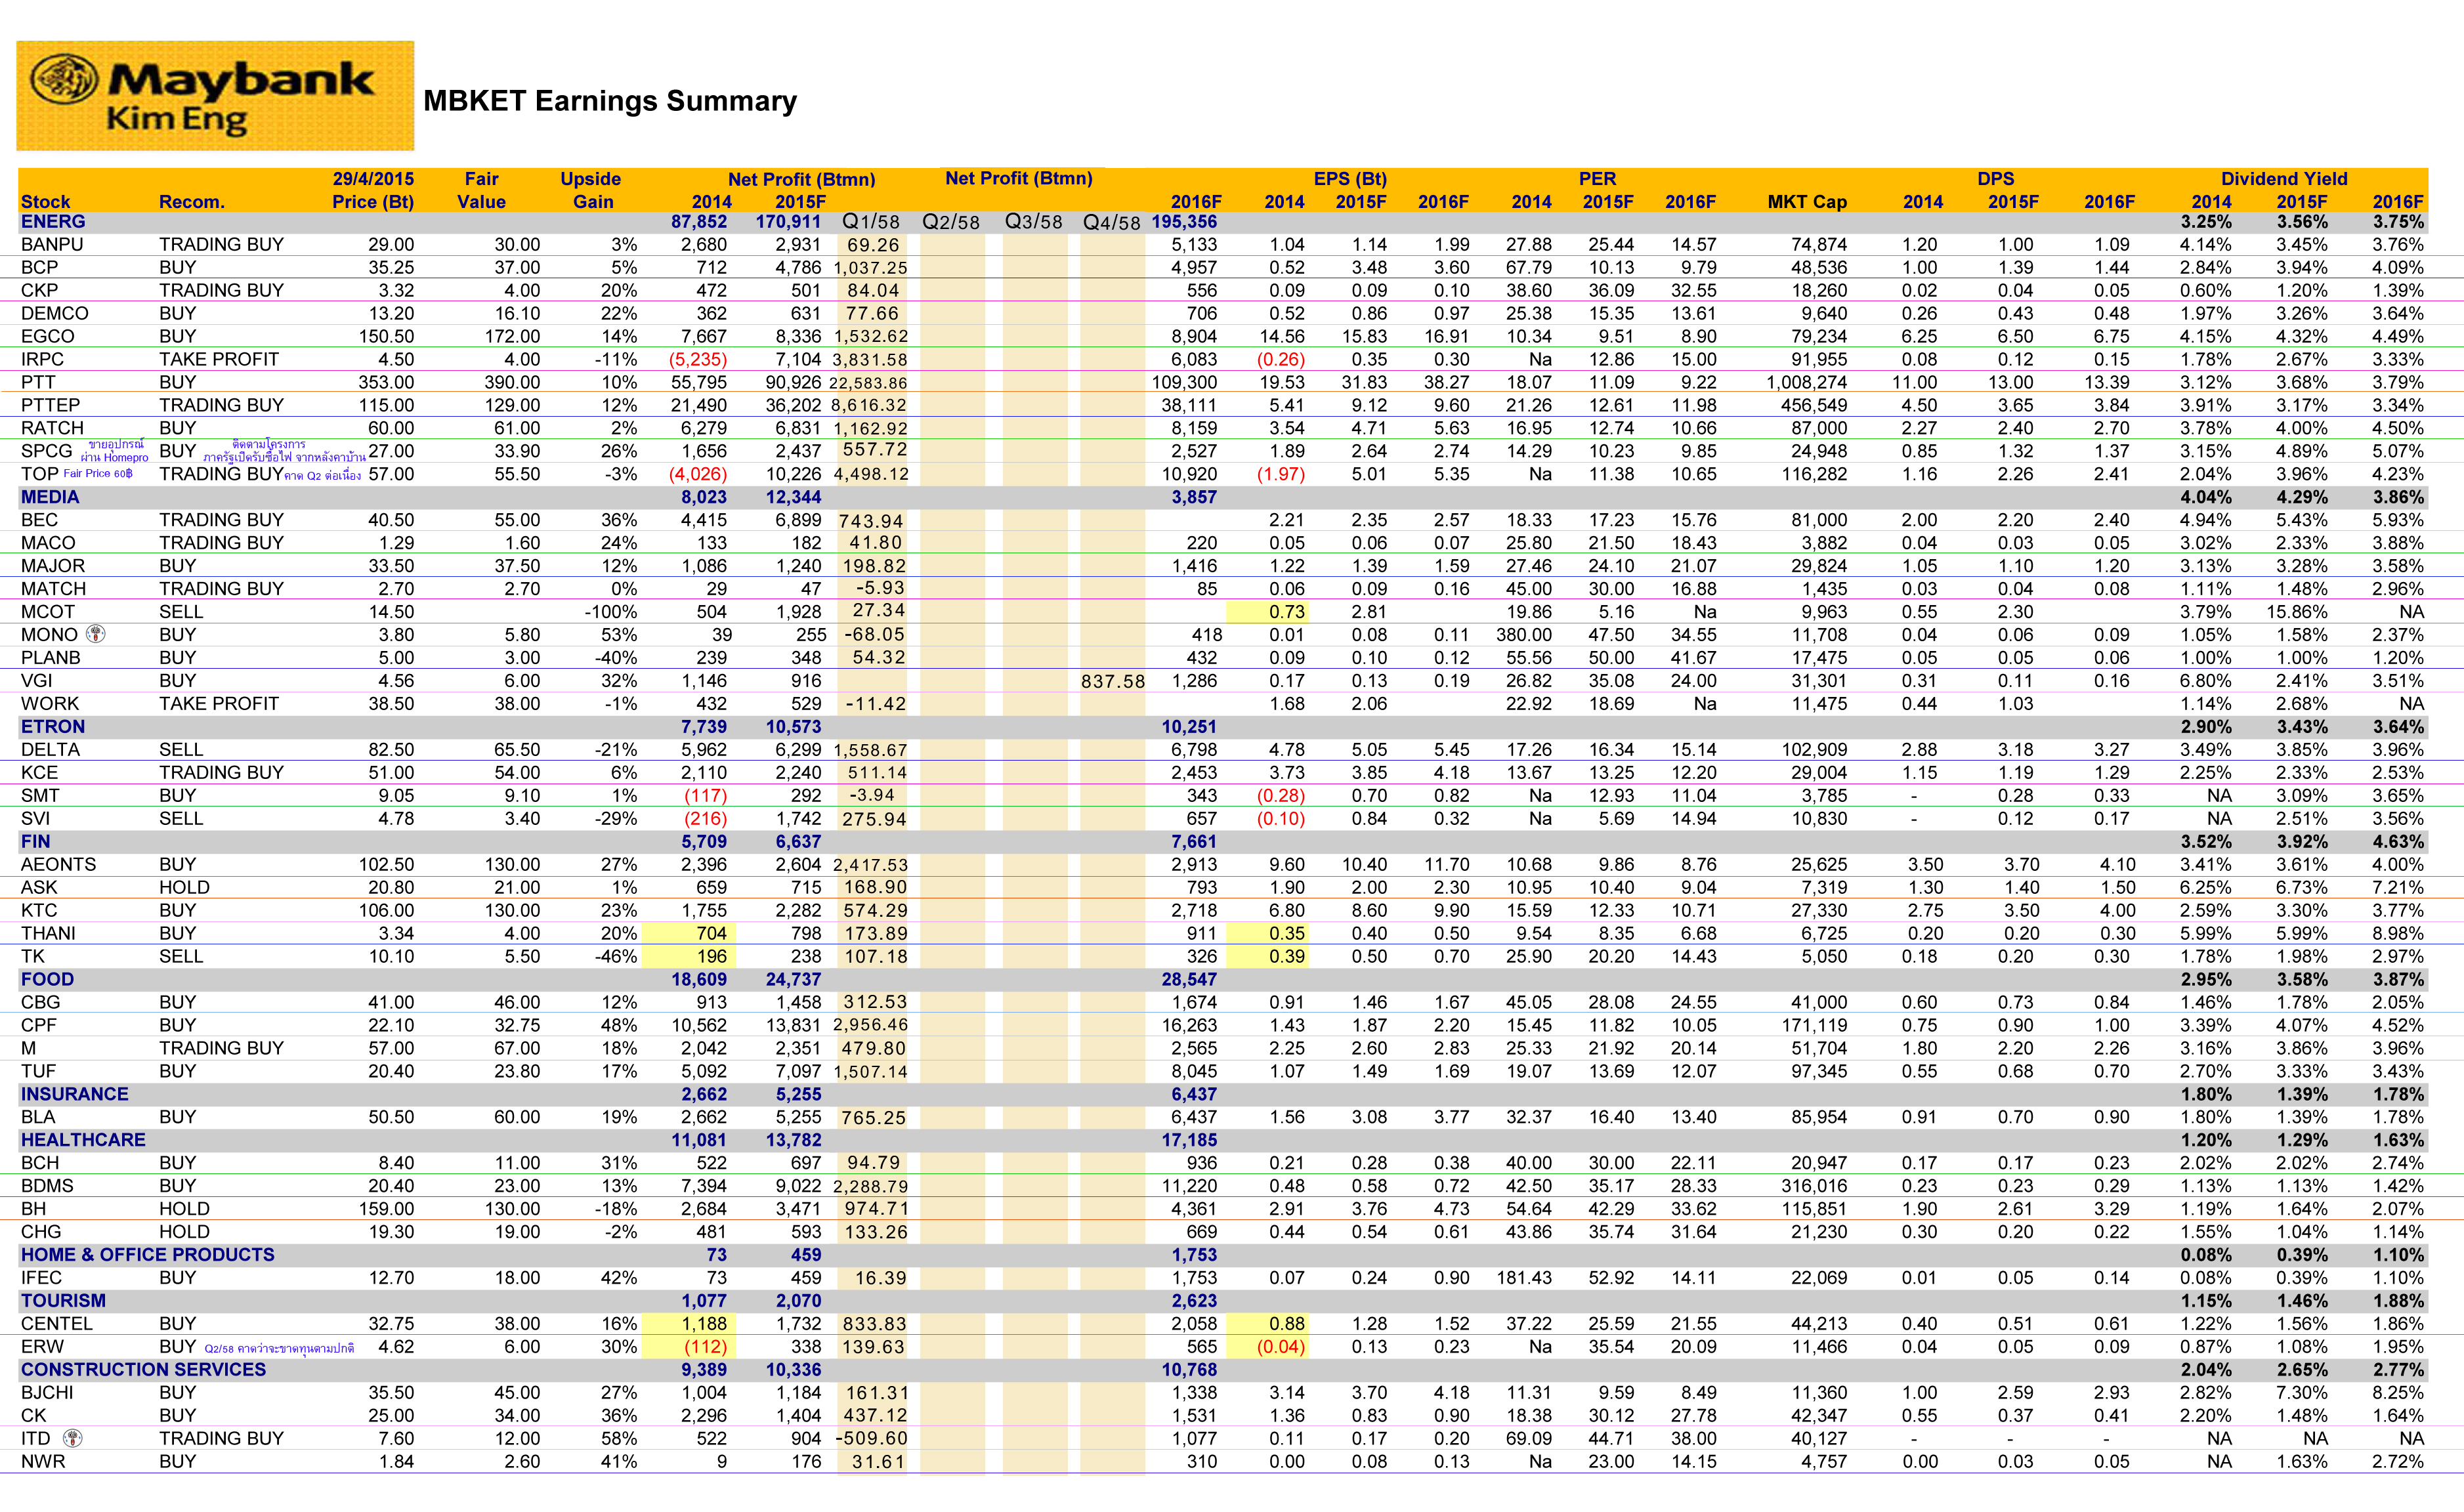This screenshot has height=1512, width=2464.
Task: Select the CONSTRUCTION SERVICES sector heading
Action: pos(143,1370)
